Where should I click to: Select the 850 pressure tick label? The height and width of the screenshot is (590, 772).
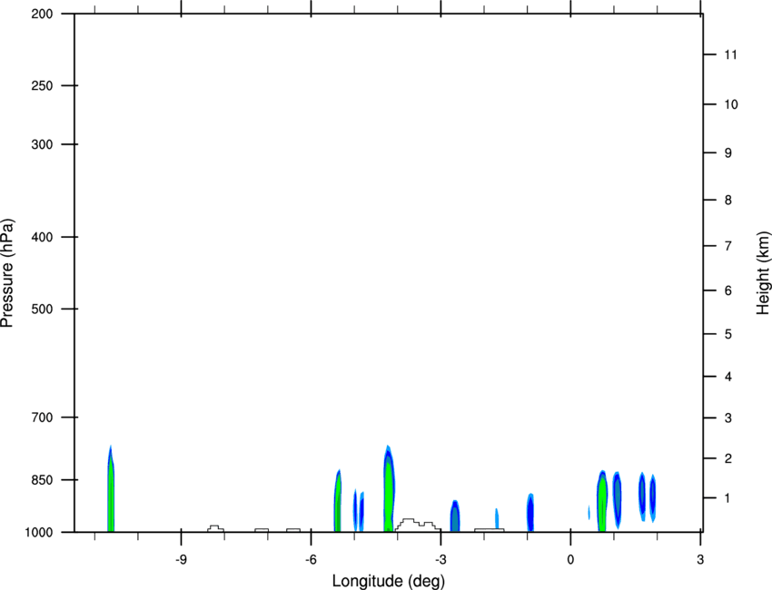(42, 479)
